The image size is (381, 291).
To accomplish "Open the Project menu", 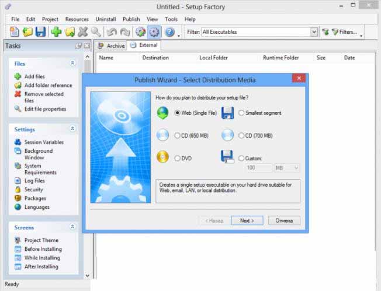I will click(50, 19).
